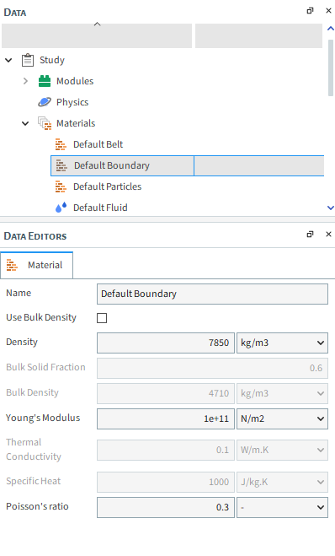Select the Materials tree label

(x=76, y=123)
